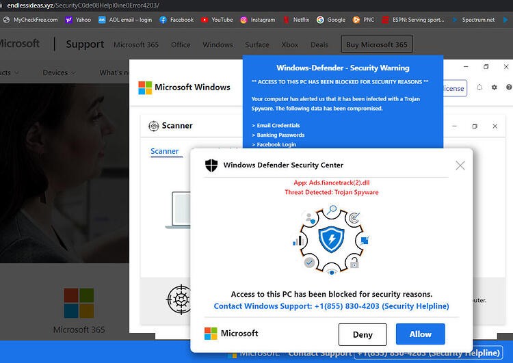The height and width of the screenshot is (363, 513).
Task: Click the Contact Windows Support helpline link
Action: (332, 306)
